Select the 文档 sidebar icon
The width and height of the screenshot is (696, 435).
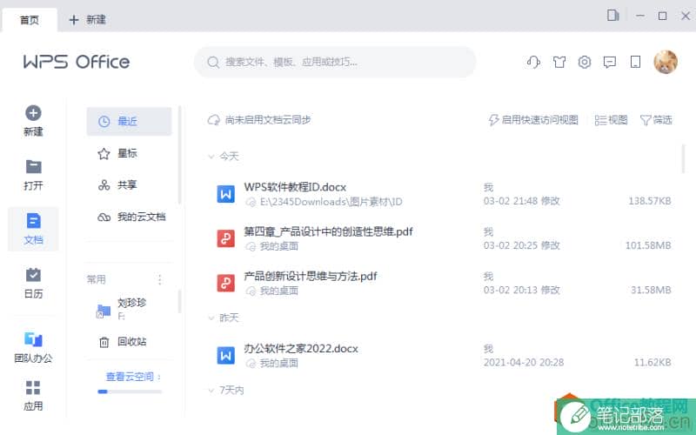tap(33, 221)
